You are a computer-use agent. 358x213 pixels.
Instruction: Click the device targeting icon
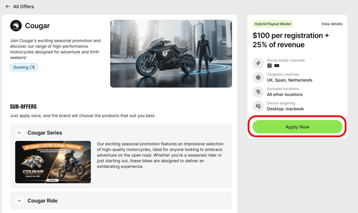(258, 106)
